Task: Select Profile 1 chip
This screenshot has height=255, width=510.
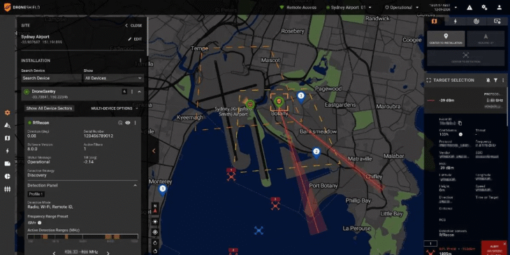Action: coord(36,194)
